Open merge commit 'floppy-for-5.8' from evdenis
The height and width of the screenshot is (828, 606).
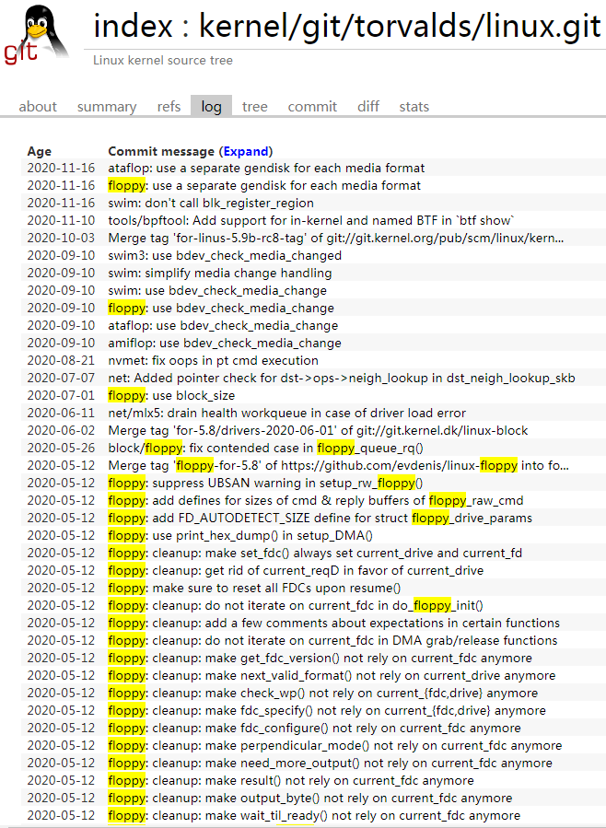[338, 465]
